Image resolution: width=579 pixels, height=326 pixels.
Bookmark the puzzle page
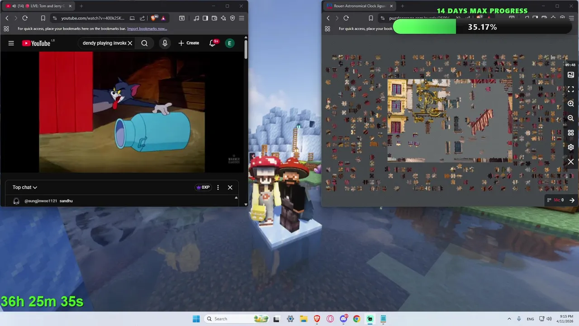point(370,18)
